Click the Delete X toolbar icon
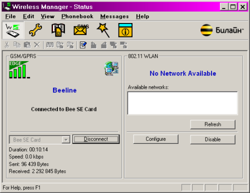The image size is (250, 193). (x=37, y=45)
